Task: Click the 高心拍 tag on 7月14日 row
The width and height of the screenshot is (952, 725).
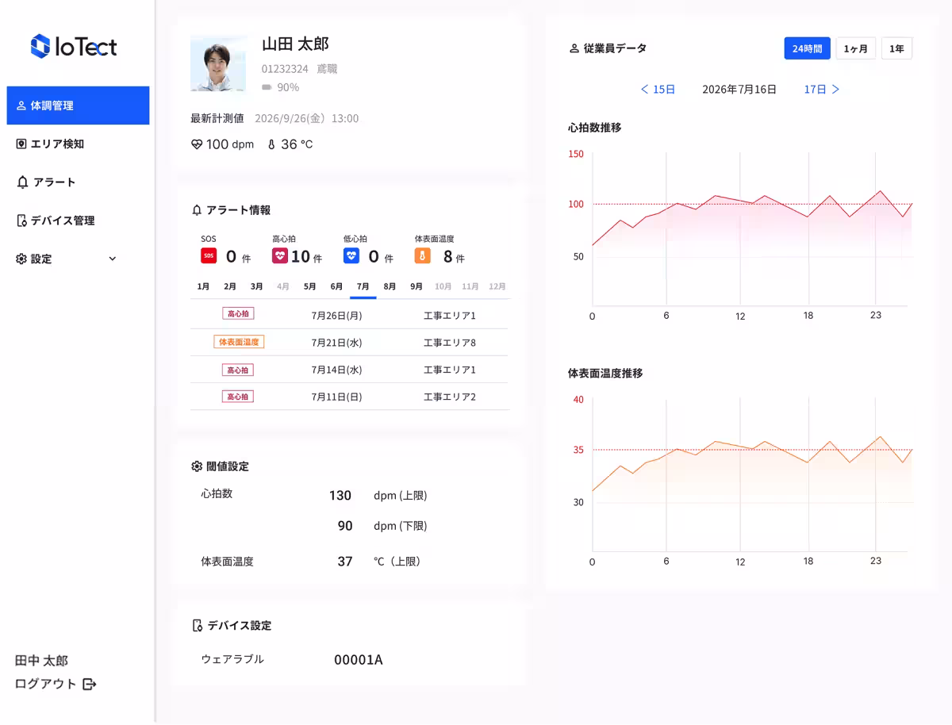Action: coord(238,370)
